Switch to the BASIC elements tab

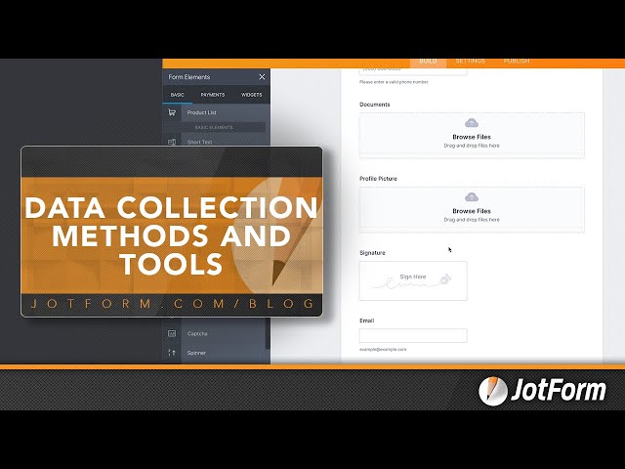pos(178,95)
